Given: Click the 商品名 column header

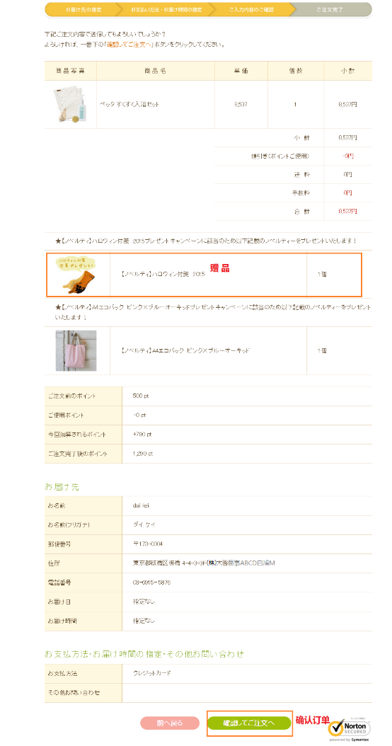Looking at the screenshot, I should [x=156, y=71].
